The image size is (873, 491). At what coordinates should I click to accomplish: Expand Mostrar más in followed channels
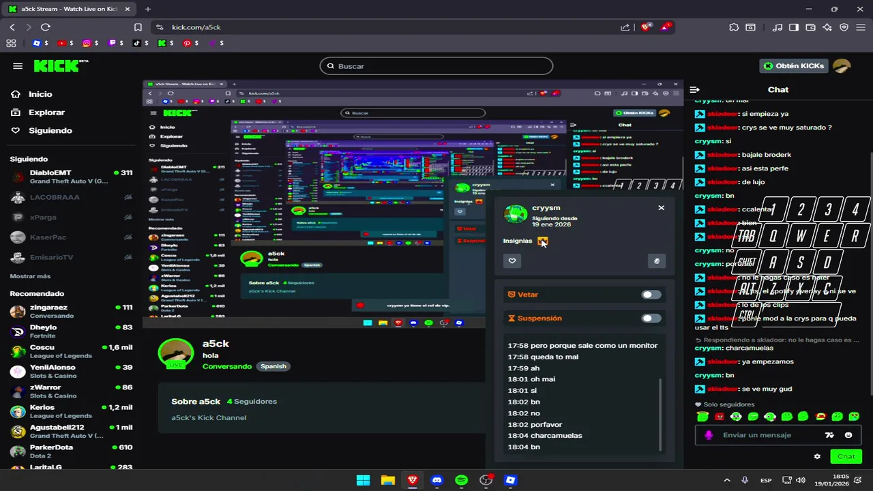[30, 276]
